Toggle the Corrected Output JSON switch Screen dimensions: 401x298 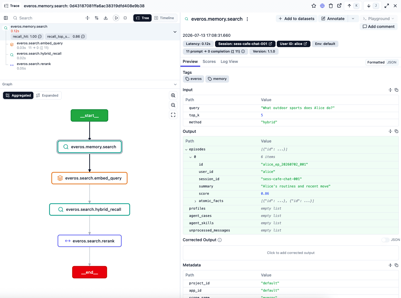tap(385, 240)
